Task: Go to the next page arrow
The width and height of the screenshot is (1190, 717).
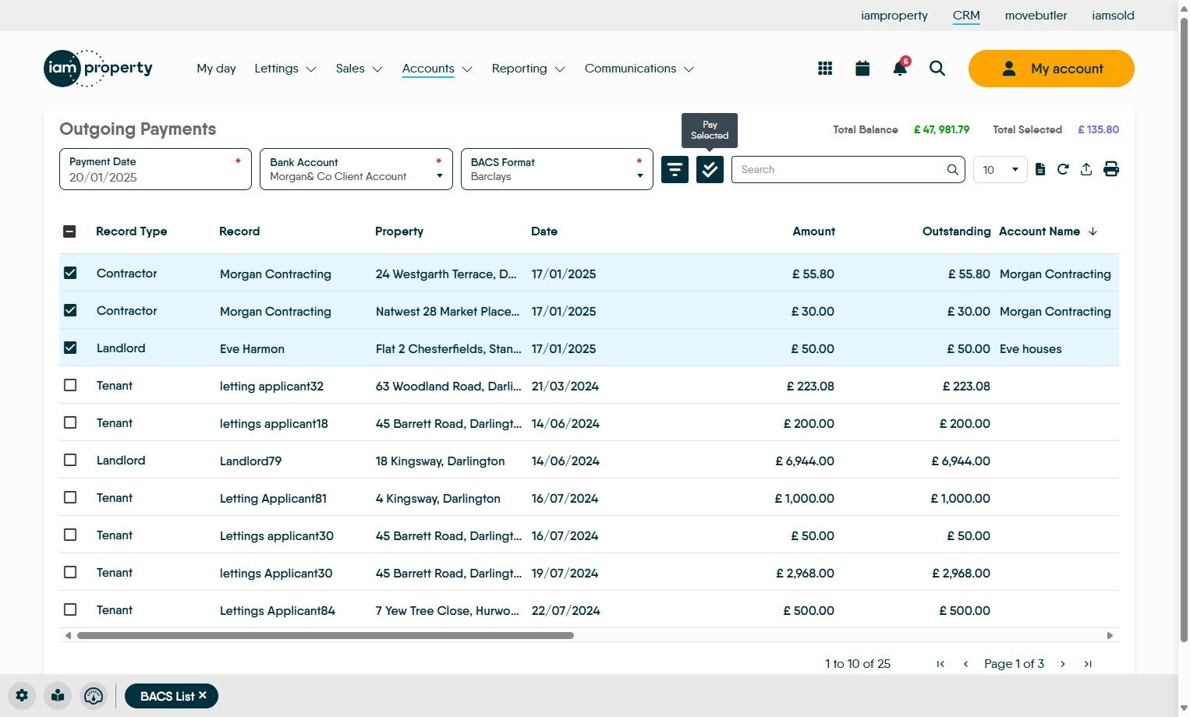Action: 1062,664
